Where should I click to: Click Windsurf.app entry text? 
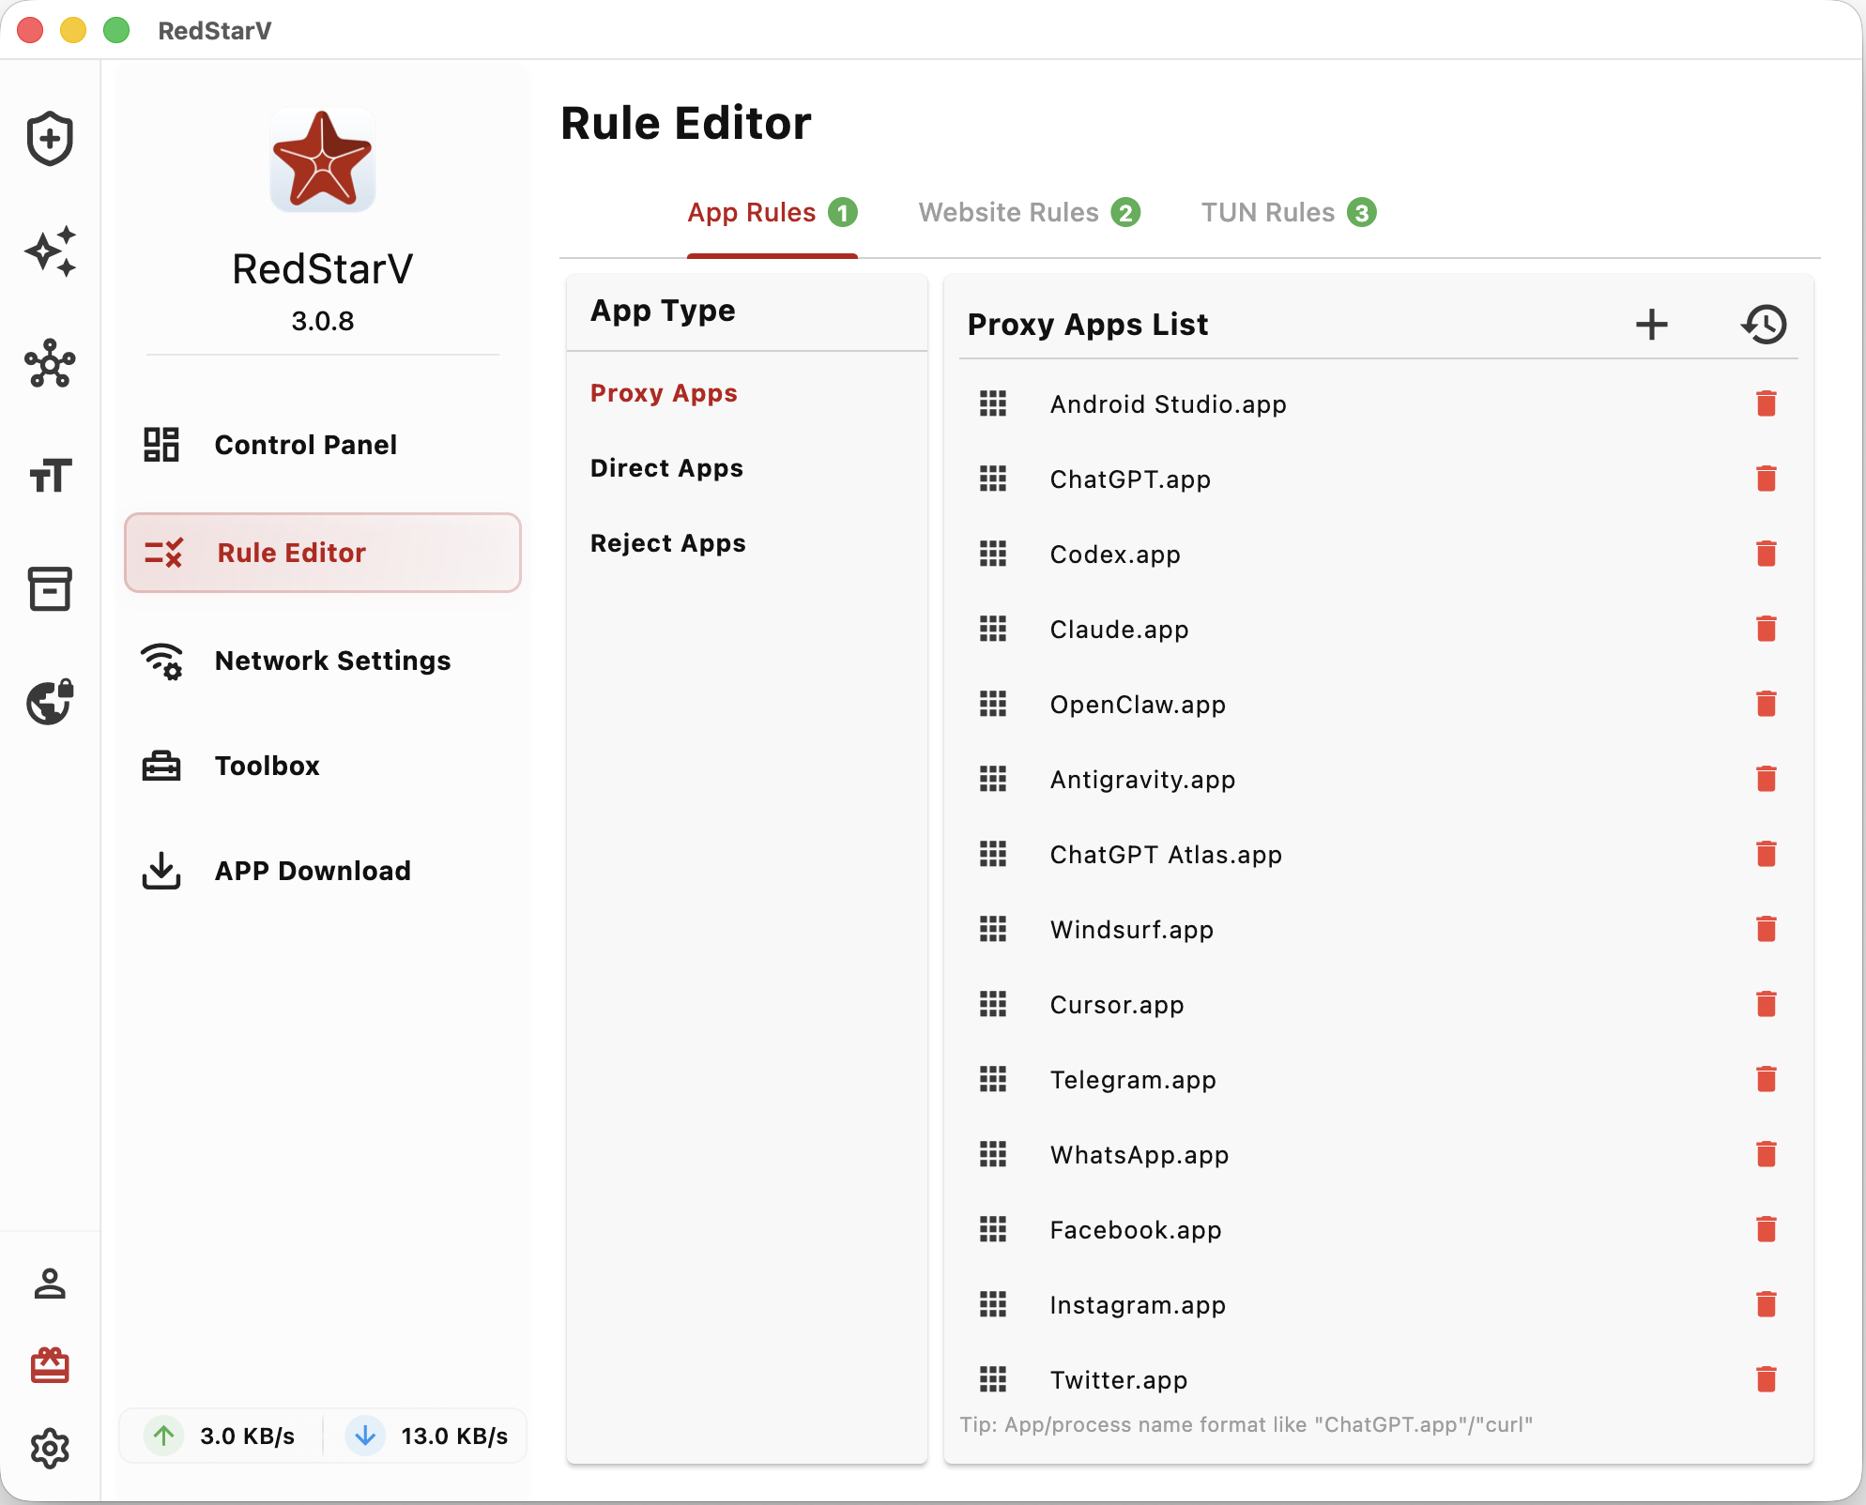(1132, 930)
